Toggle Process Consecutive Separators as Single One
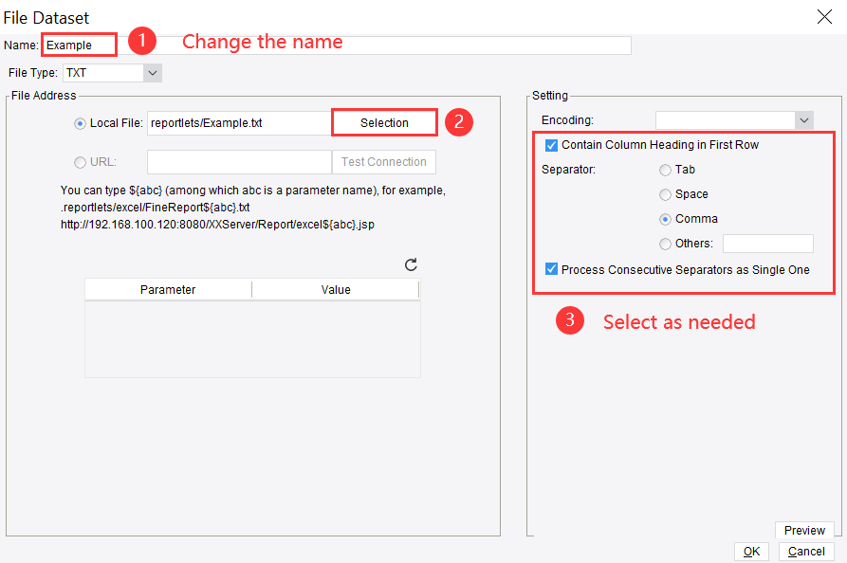The width and height of the screenshot is (847, 563). (x=552, y=269)
